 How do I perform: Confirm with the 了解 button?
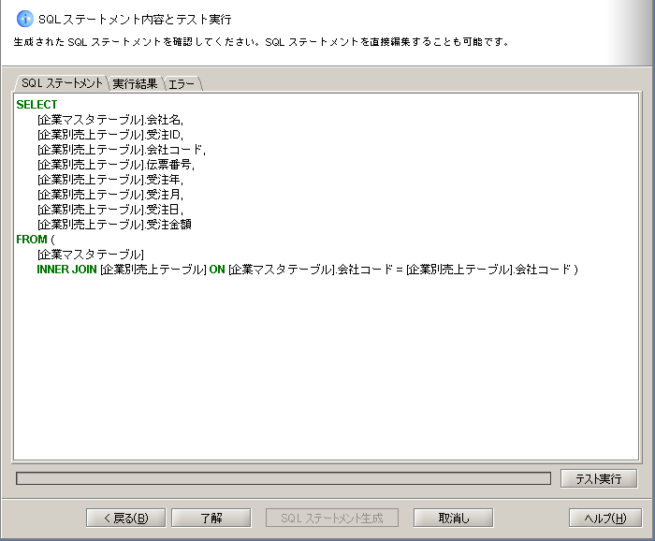point(211,518)
